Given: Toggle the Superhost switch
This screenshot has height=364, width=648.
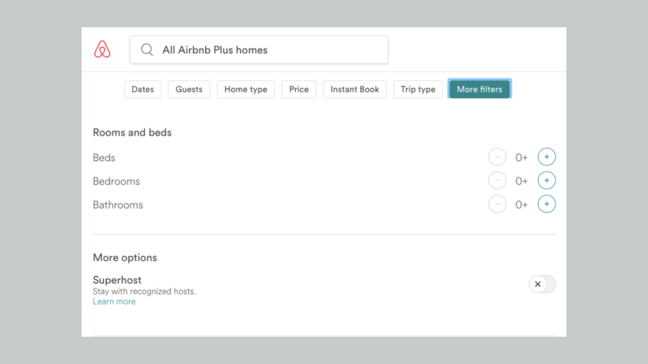Looking at the screenshot, I should pos(542,284).
